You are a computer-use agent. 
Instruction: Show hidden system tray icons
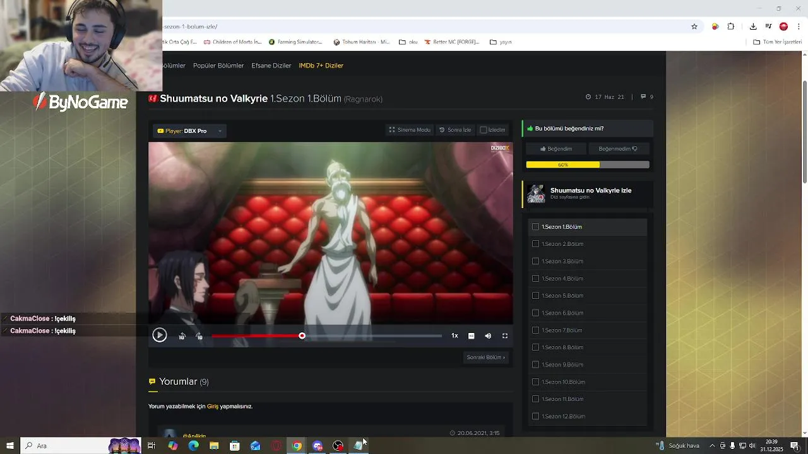click(x=713, y=446)
